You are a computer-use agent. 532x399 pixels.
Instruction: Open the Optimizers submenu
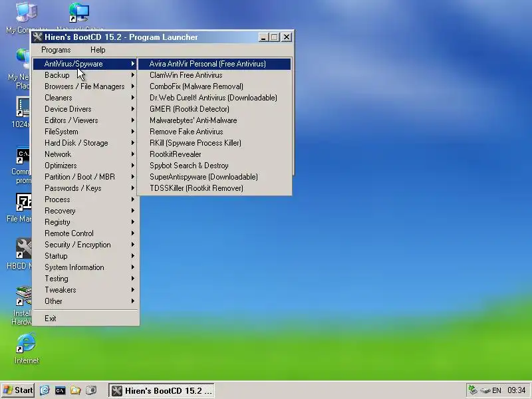(85, 166)
